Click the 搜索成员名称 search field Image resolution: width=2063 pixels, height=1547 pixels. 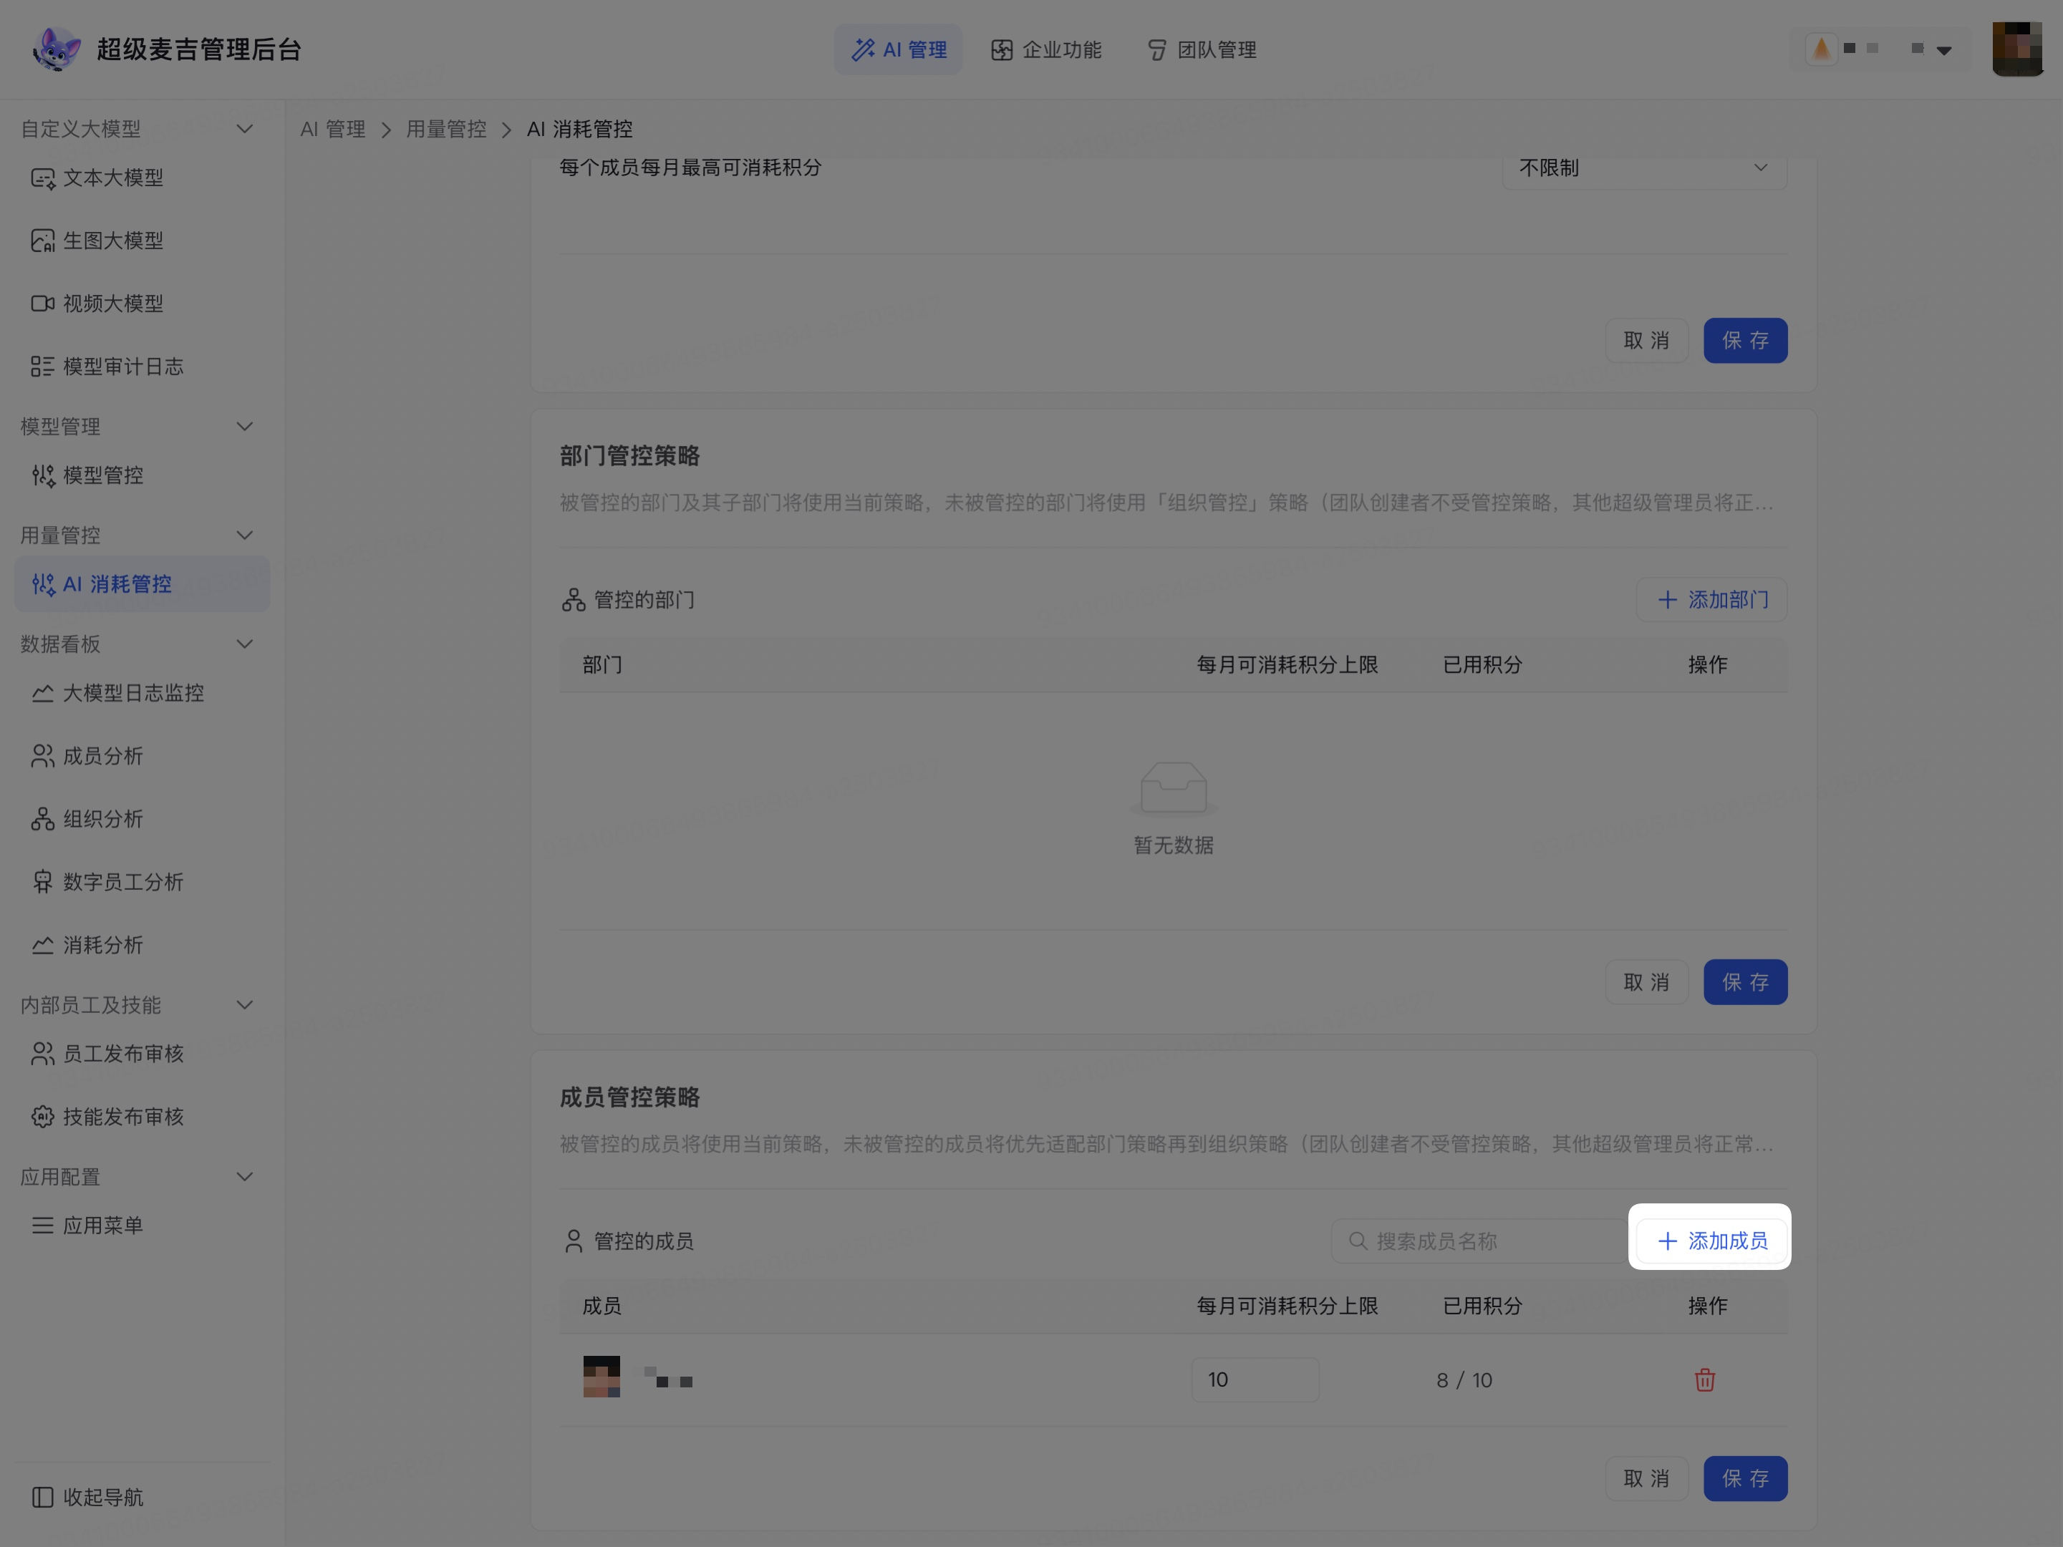pyautogui.click(x=1478, y=1241)
